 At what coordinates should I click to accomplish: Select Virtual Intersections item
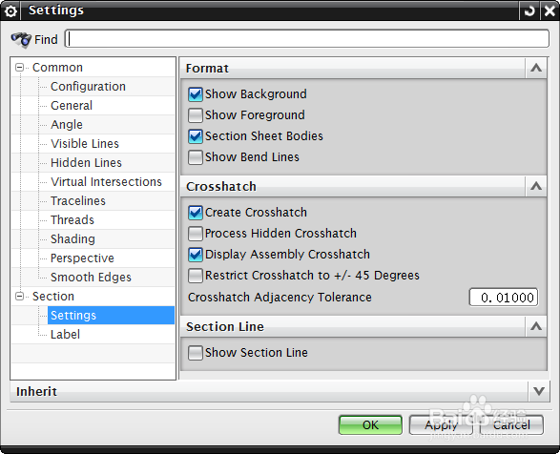pos(106,182)
